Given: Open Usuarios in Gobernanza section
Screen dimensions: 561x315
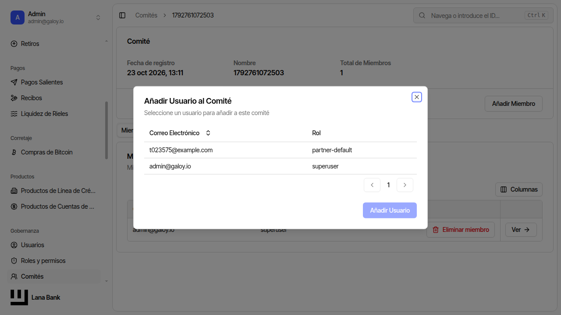Looking at the screenshot, I should coord(54,245).
